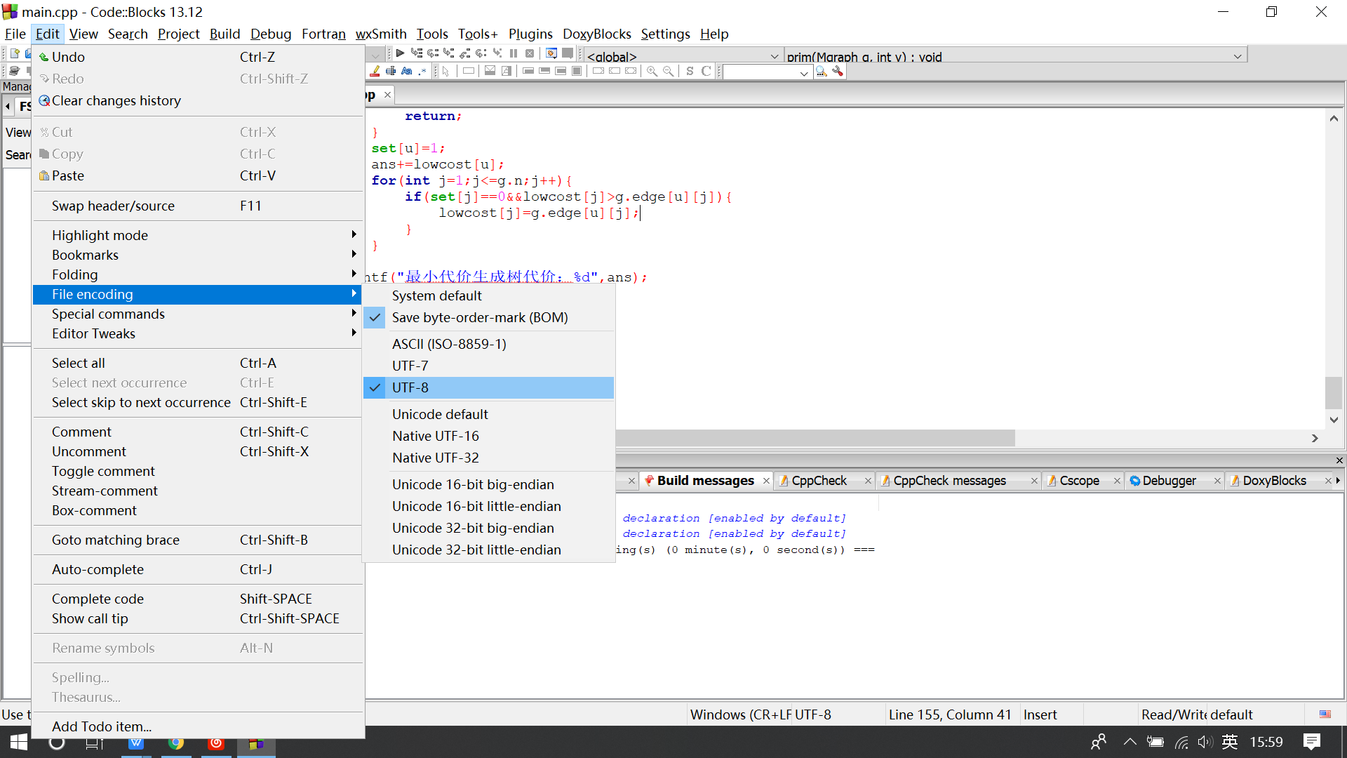Click the red highlighter pen icon
Image resolution: width=1347 pixels, height=758 pixels.
coord(375,71)
